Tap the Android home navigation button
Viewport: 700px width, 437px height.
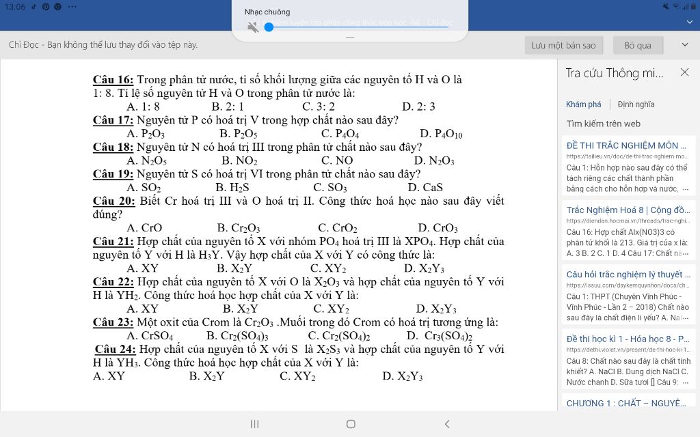[351, 424]
